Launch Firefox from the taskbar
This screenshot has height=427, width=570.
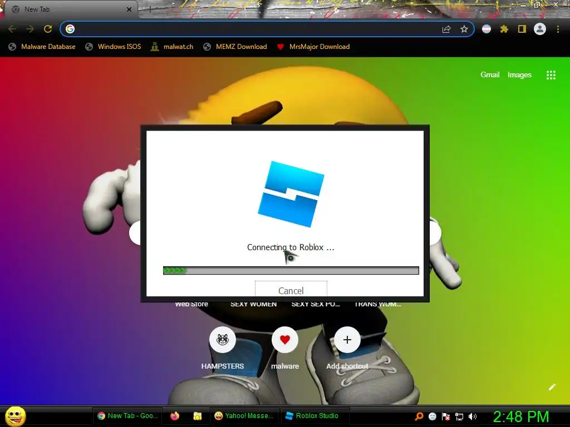175,416
